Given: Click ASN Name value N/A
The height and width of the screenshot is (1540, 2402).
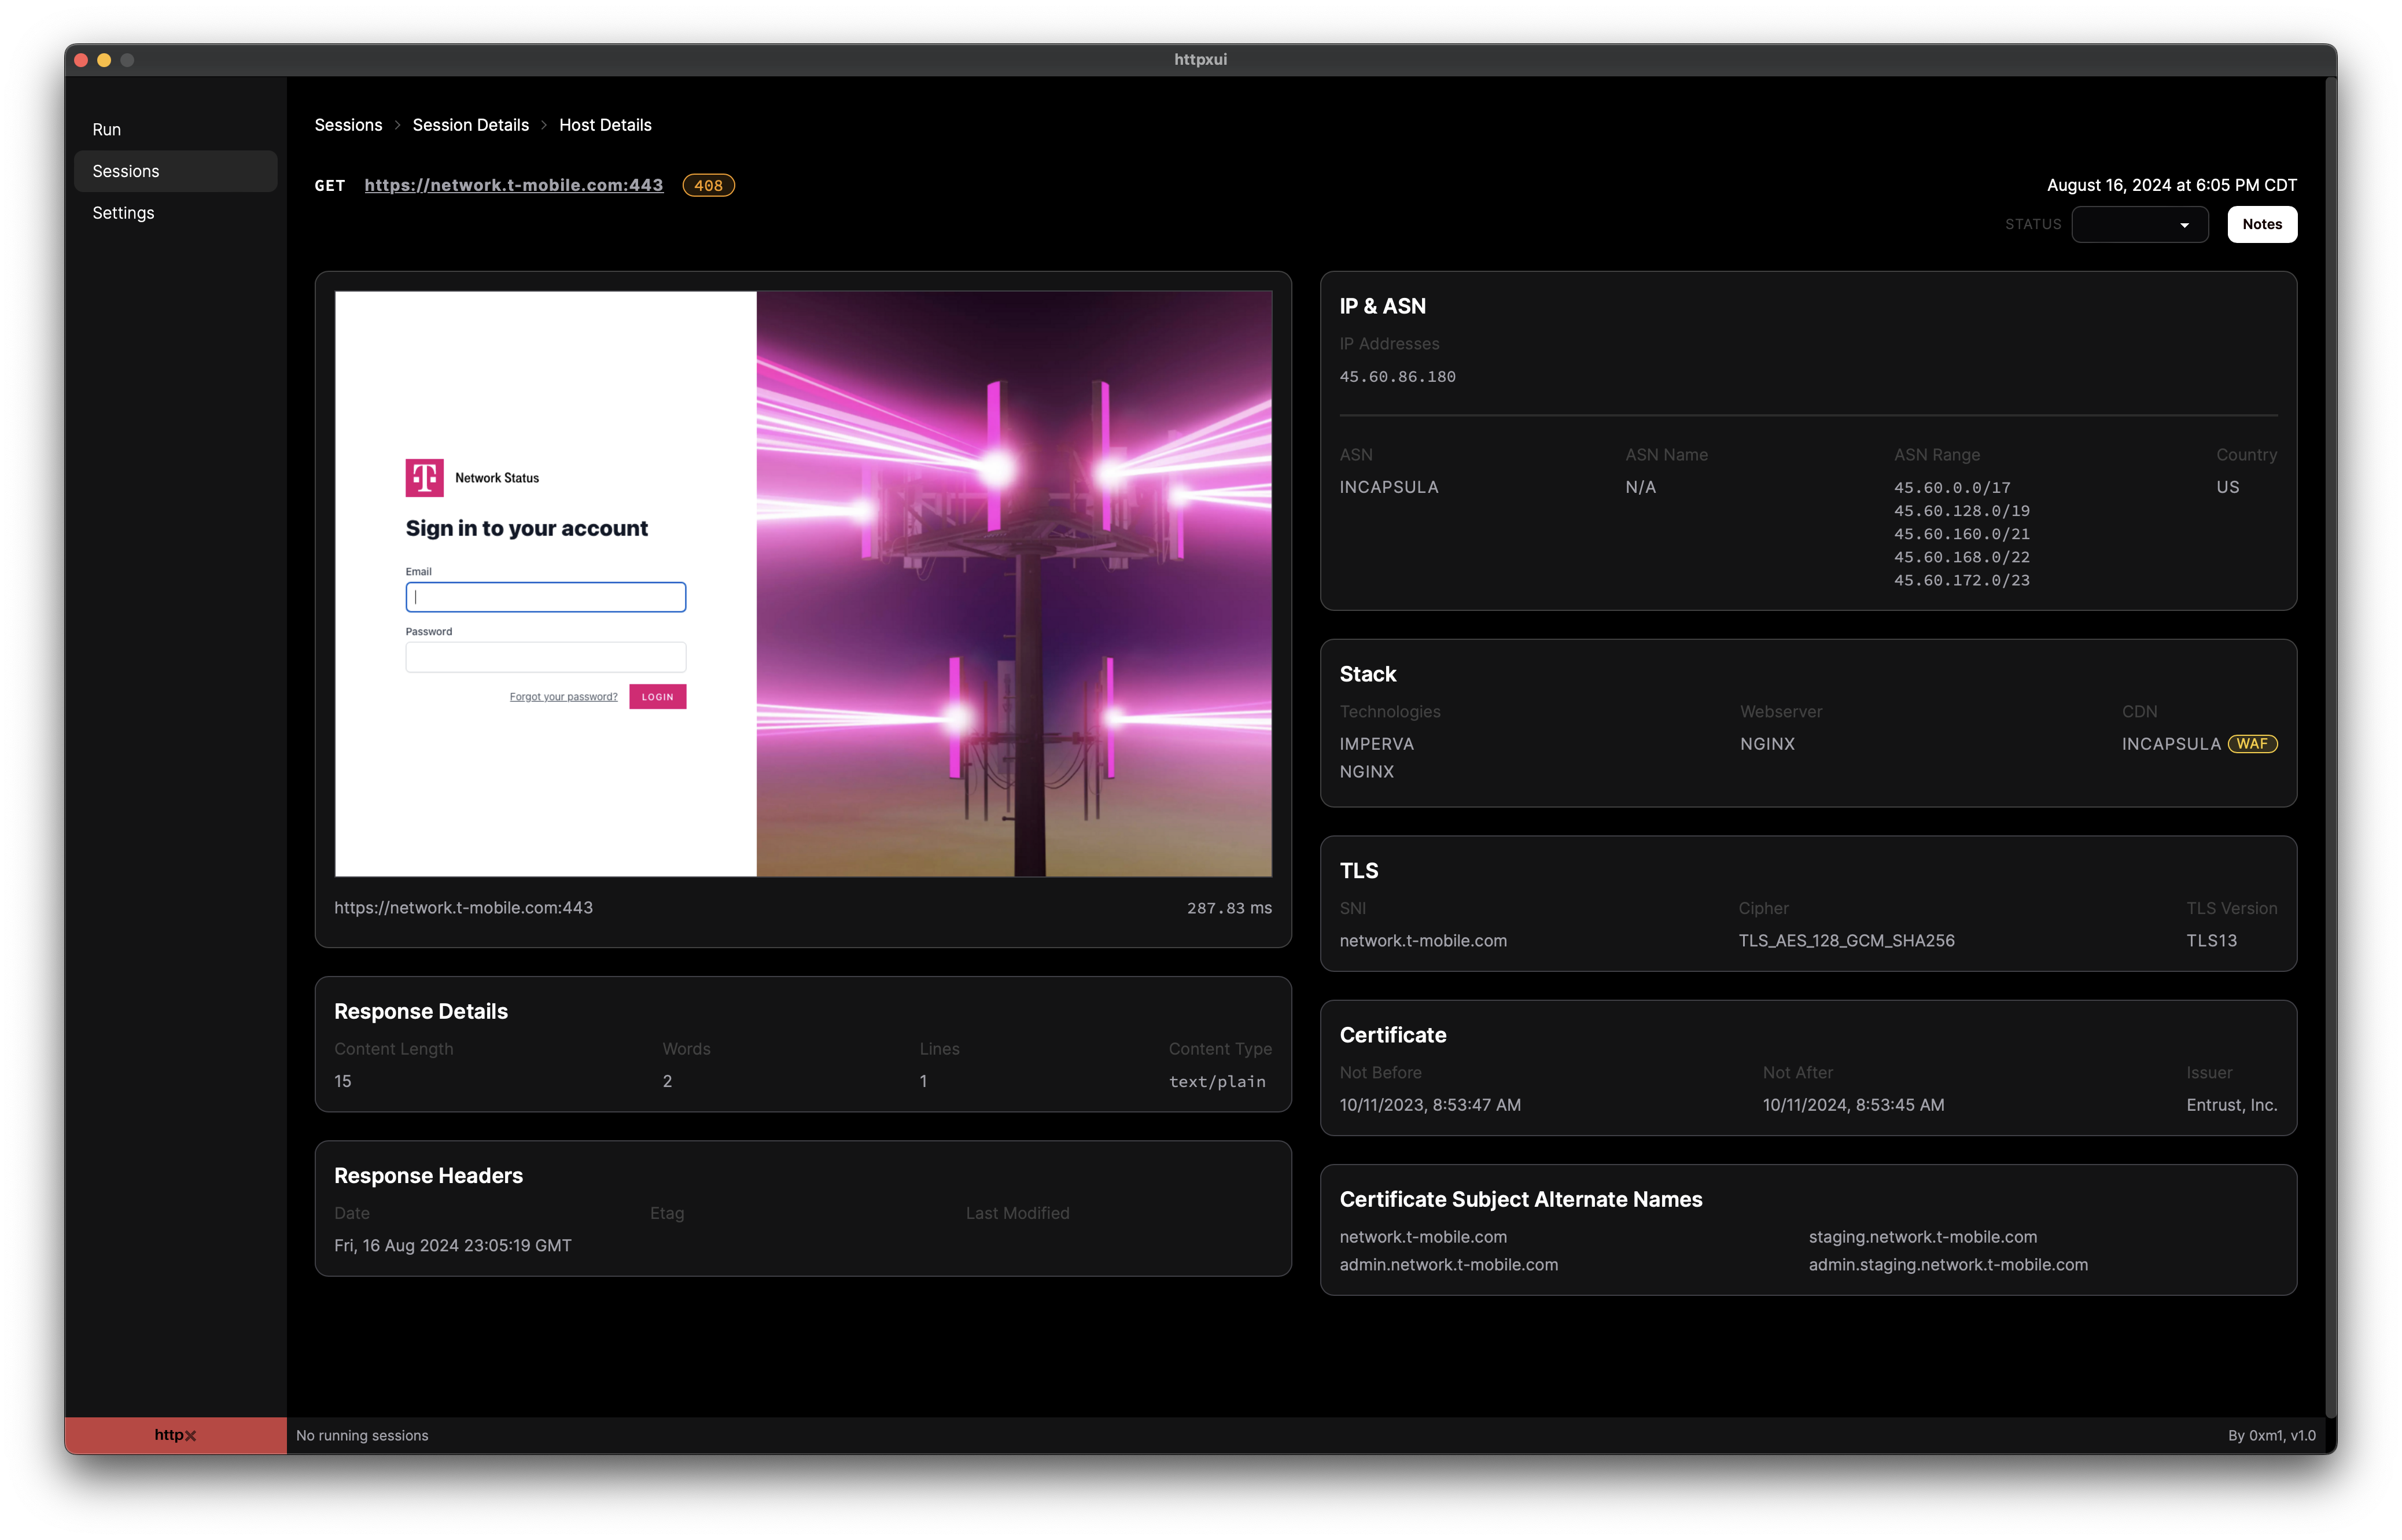Looking at the screenshot, I should (1640, 487).
